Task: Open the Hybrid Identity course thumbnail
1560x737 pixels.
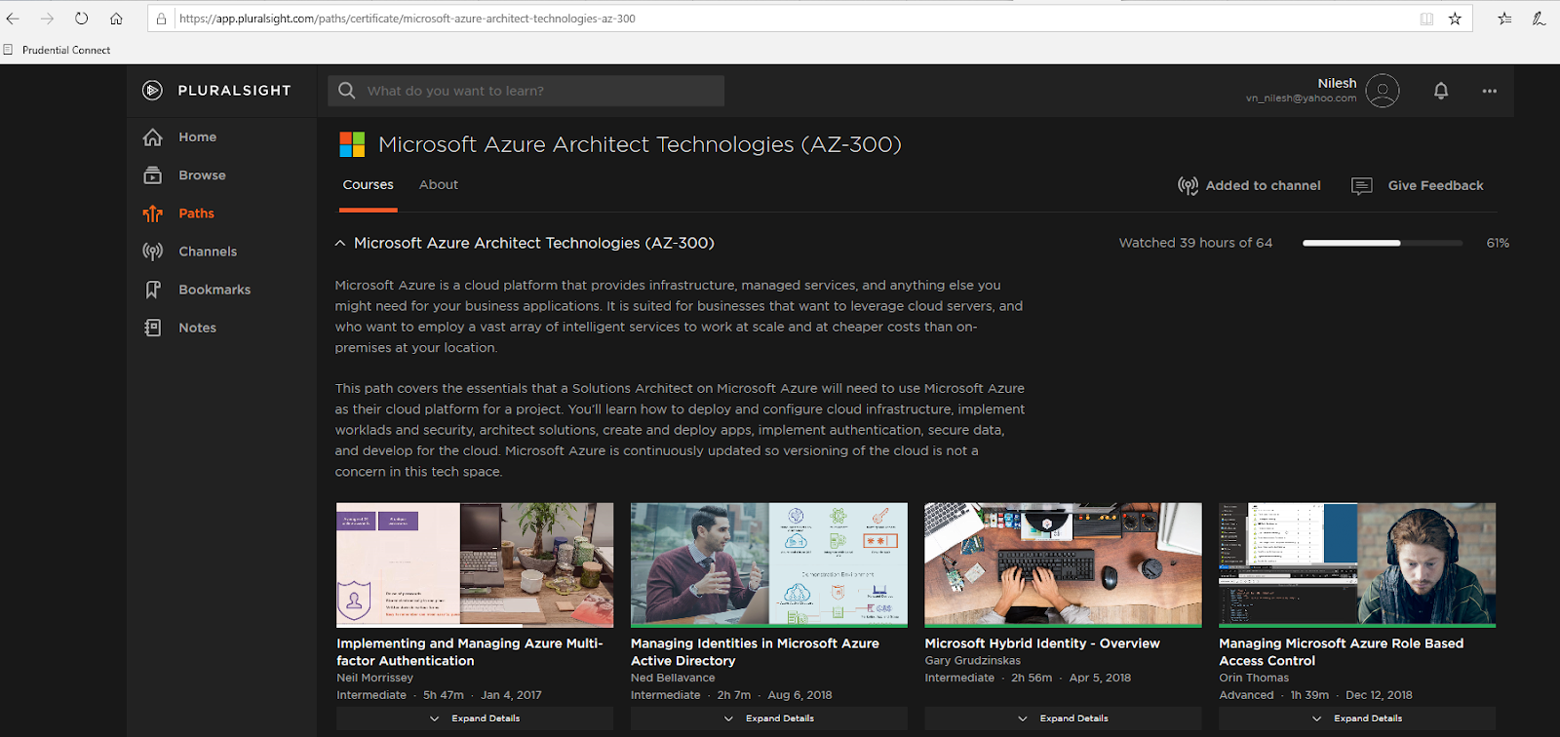Action: click(1063, 564)
